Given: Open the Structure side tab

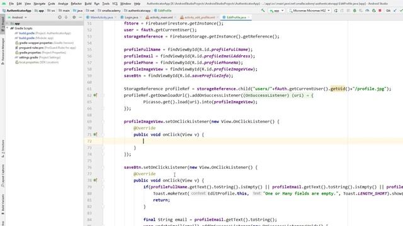Looking at the screenshot, I should (3, 148).
